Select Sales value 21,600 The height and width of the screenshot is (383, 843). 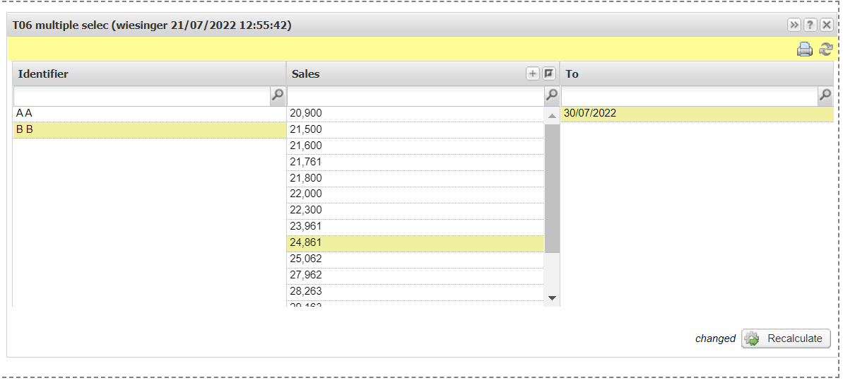415,146
